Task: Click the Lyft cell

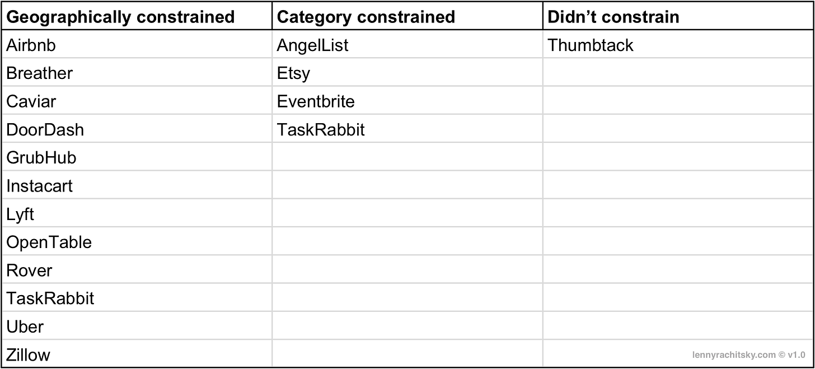Action: (x=137, y=213)
